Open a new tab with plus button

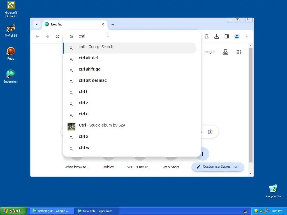click(113, 24)
